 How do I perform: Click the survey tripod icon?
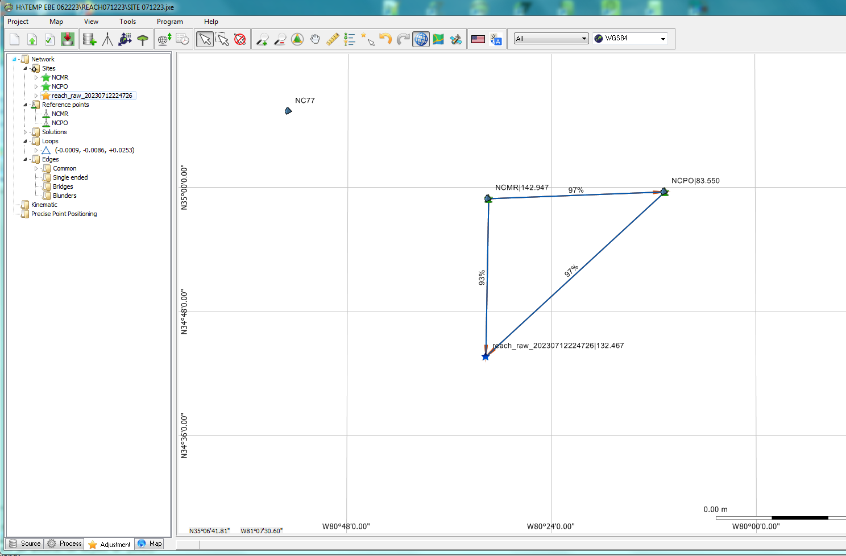point(107,39)
